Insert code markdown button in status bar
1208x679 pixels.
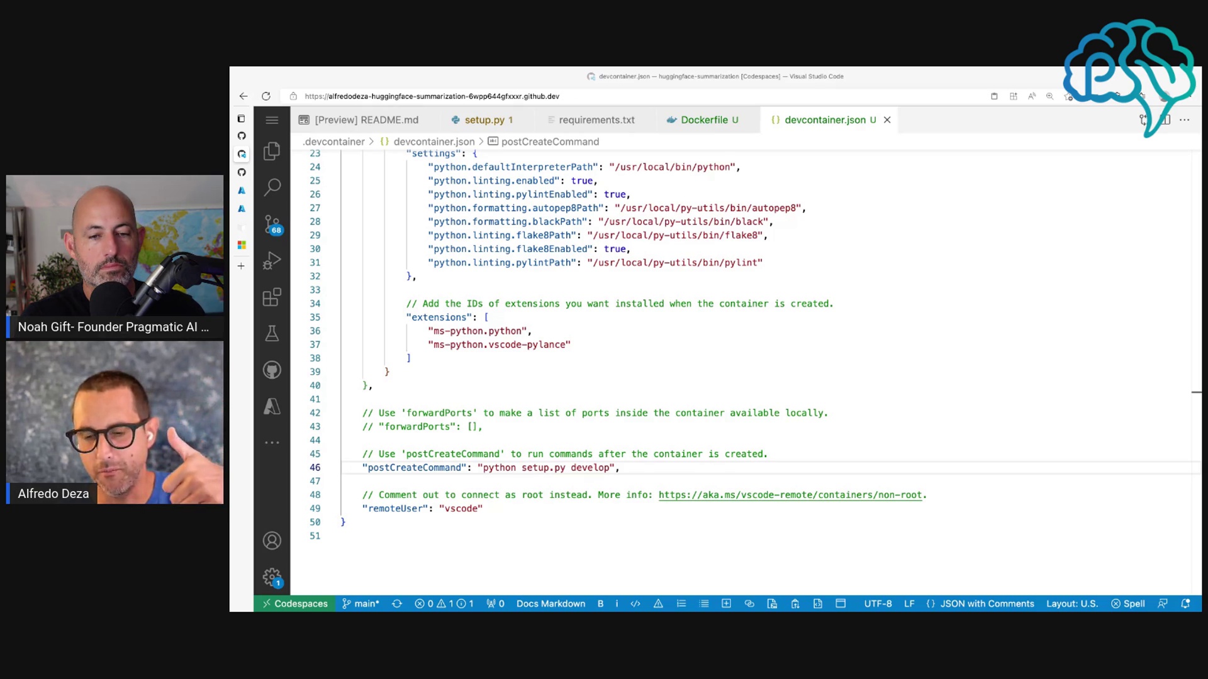tap(635, 604)
